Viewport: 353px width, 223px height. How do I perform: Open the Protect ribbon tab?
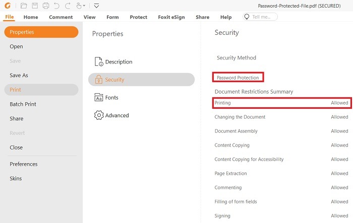pos(139,17)
